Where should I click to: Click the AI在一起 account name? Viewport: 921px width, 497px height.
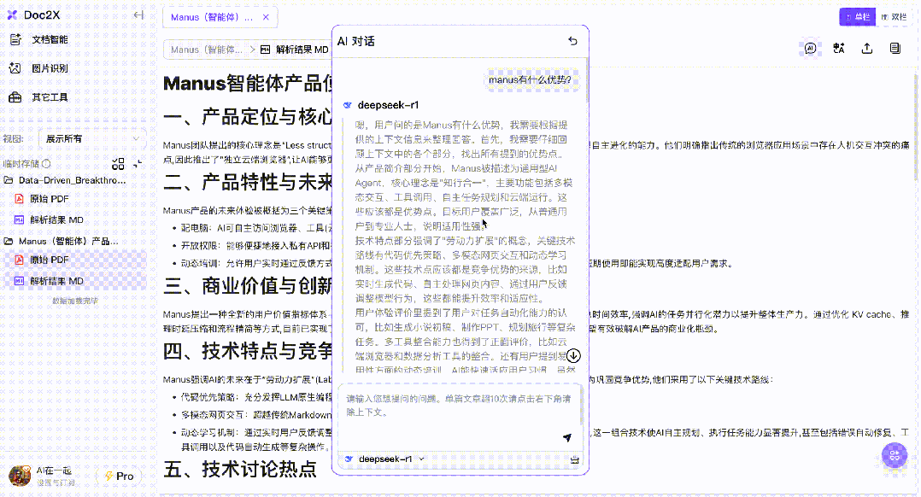[54, 471]
